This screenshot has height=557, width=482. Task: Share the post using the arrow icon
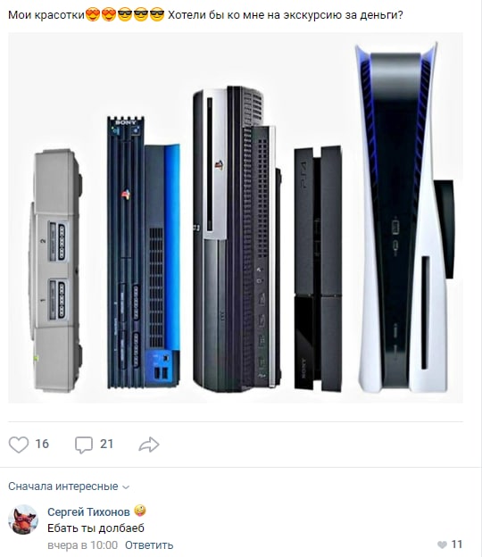[149, 445]
